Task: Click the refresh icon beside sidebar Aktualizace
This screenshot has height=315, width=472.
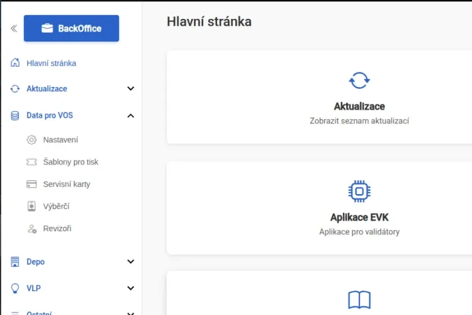Action: (x=15, y=89)
